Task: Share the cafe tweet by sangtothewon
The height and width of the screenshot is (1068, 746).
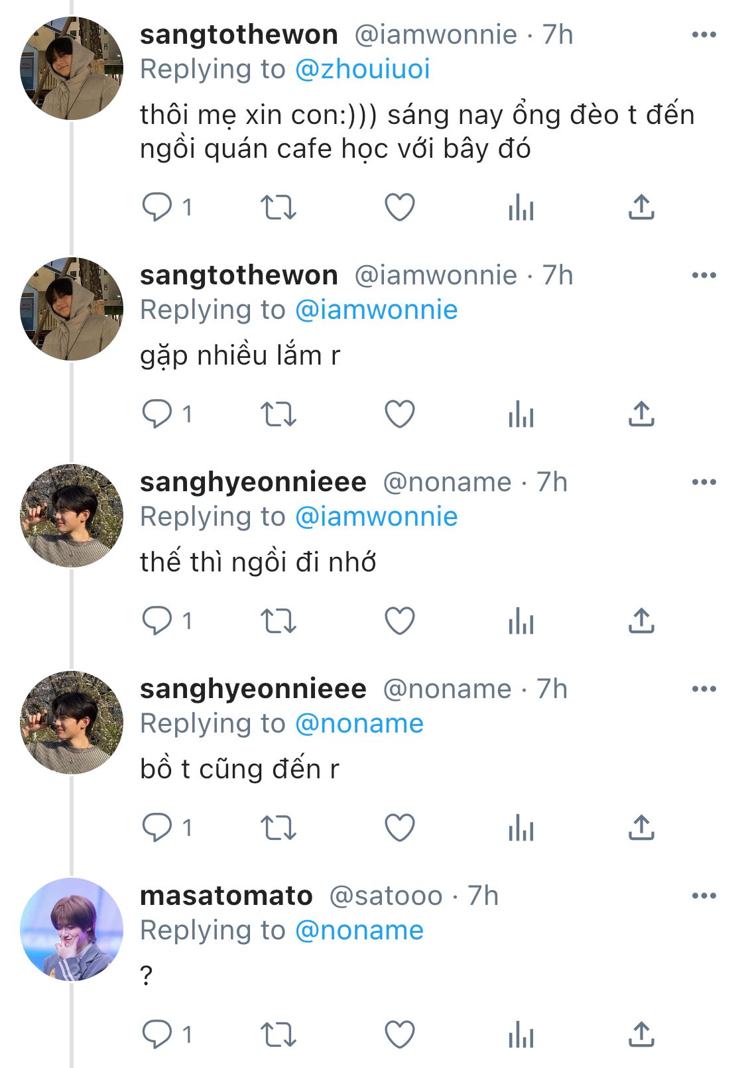Action: (641, 208)
